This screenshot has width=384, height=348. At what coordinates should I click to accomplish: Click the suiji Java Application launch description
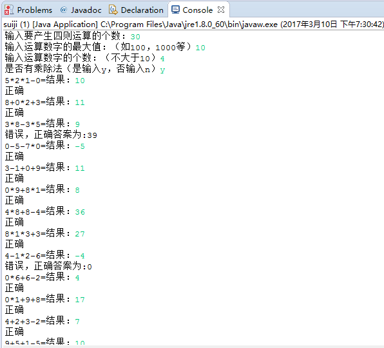[193, 24]
